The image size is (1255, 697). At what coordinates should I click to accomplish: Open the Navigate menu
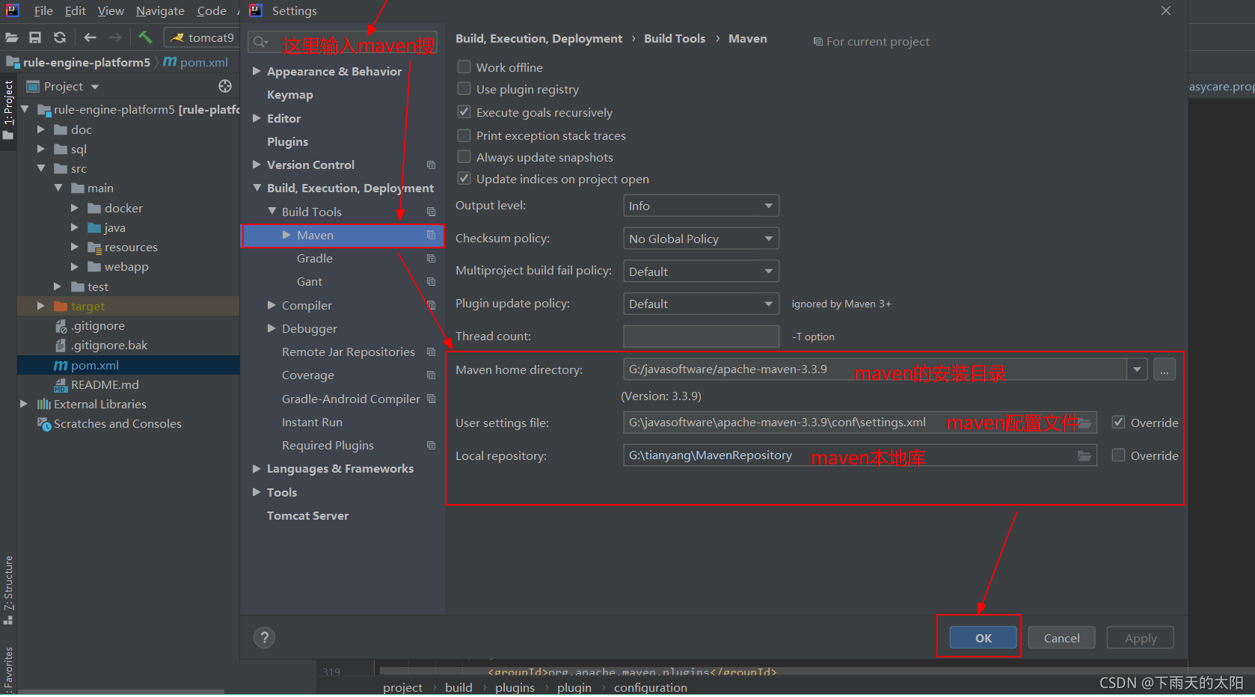[160, 11]
